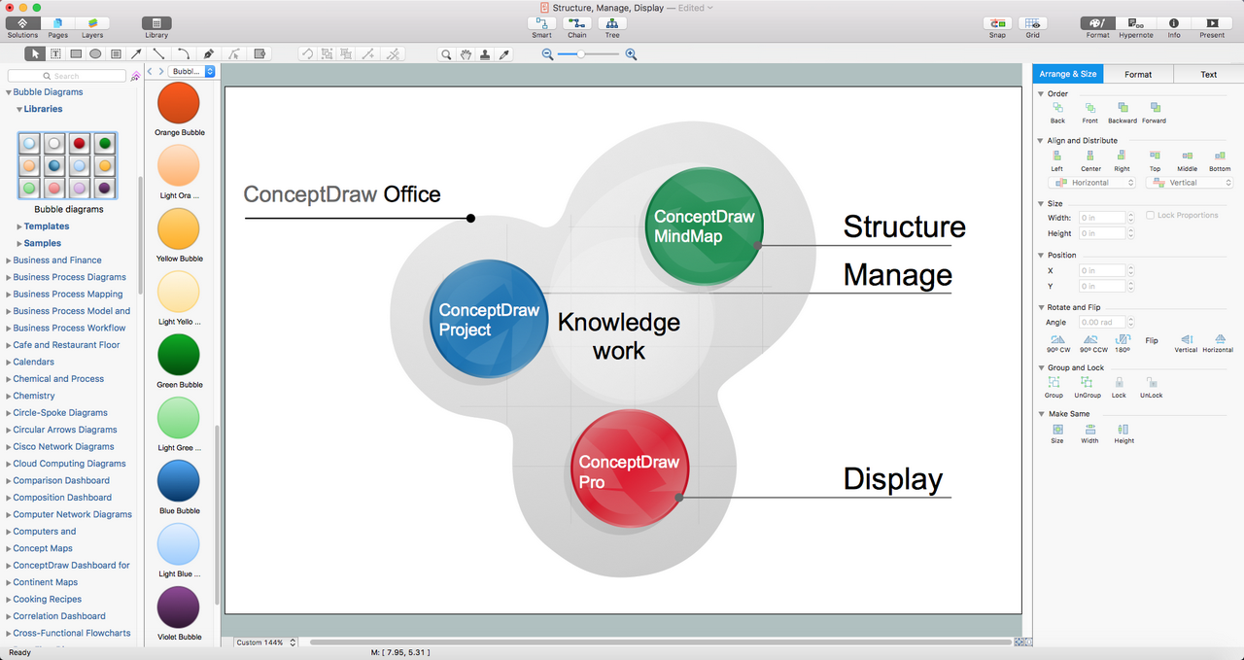Expand the Samples section

(x=19, y=243)
